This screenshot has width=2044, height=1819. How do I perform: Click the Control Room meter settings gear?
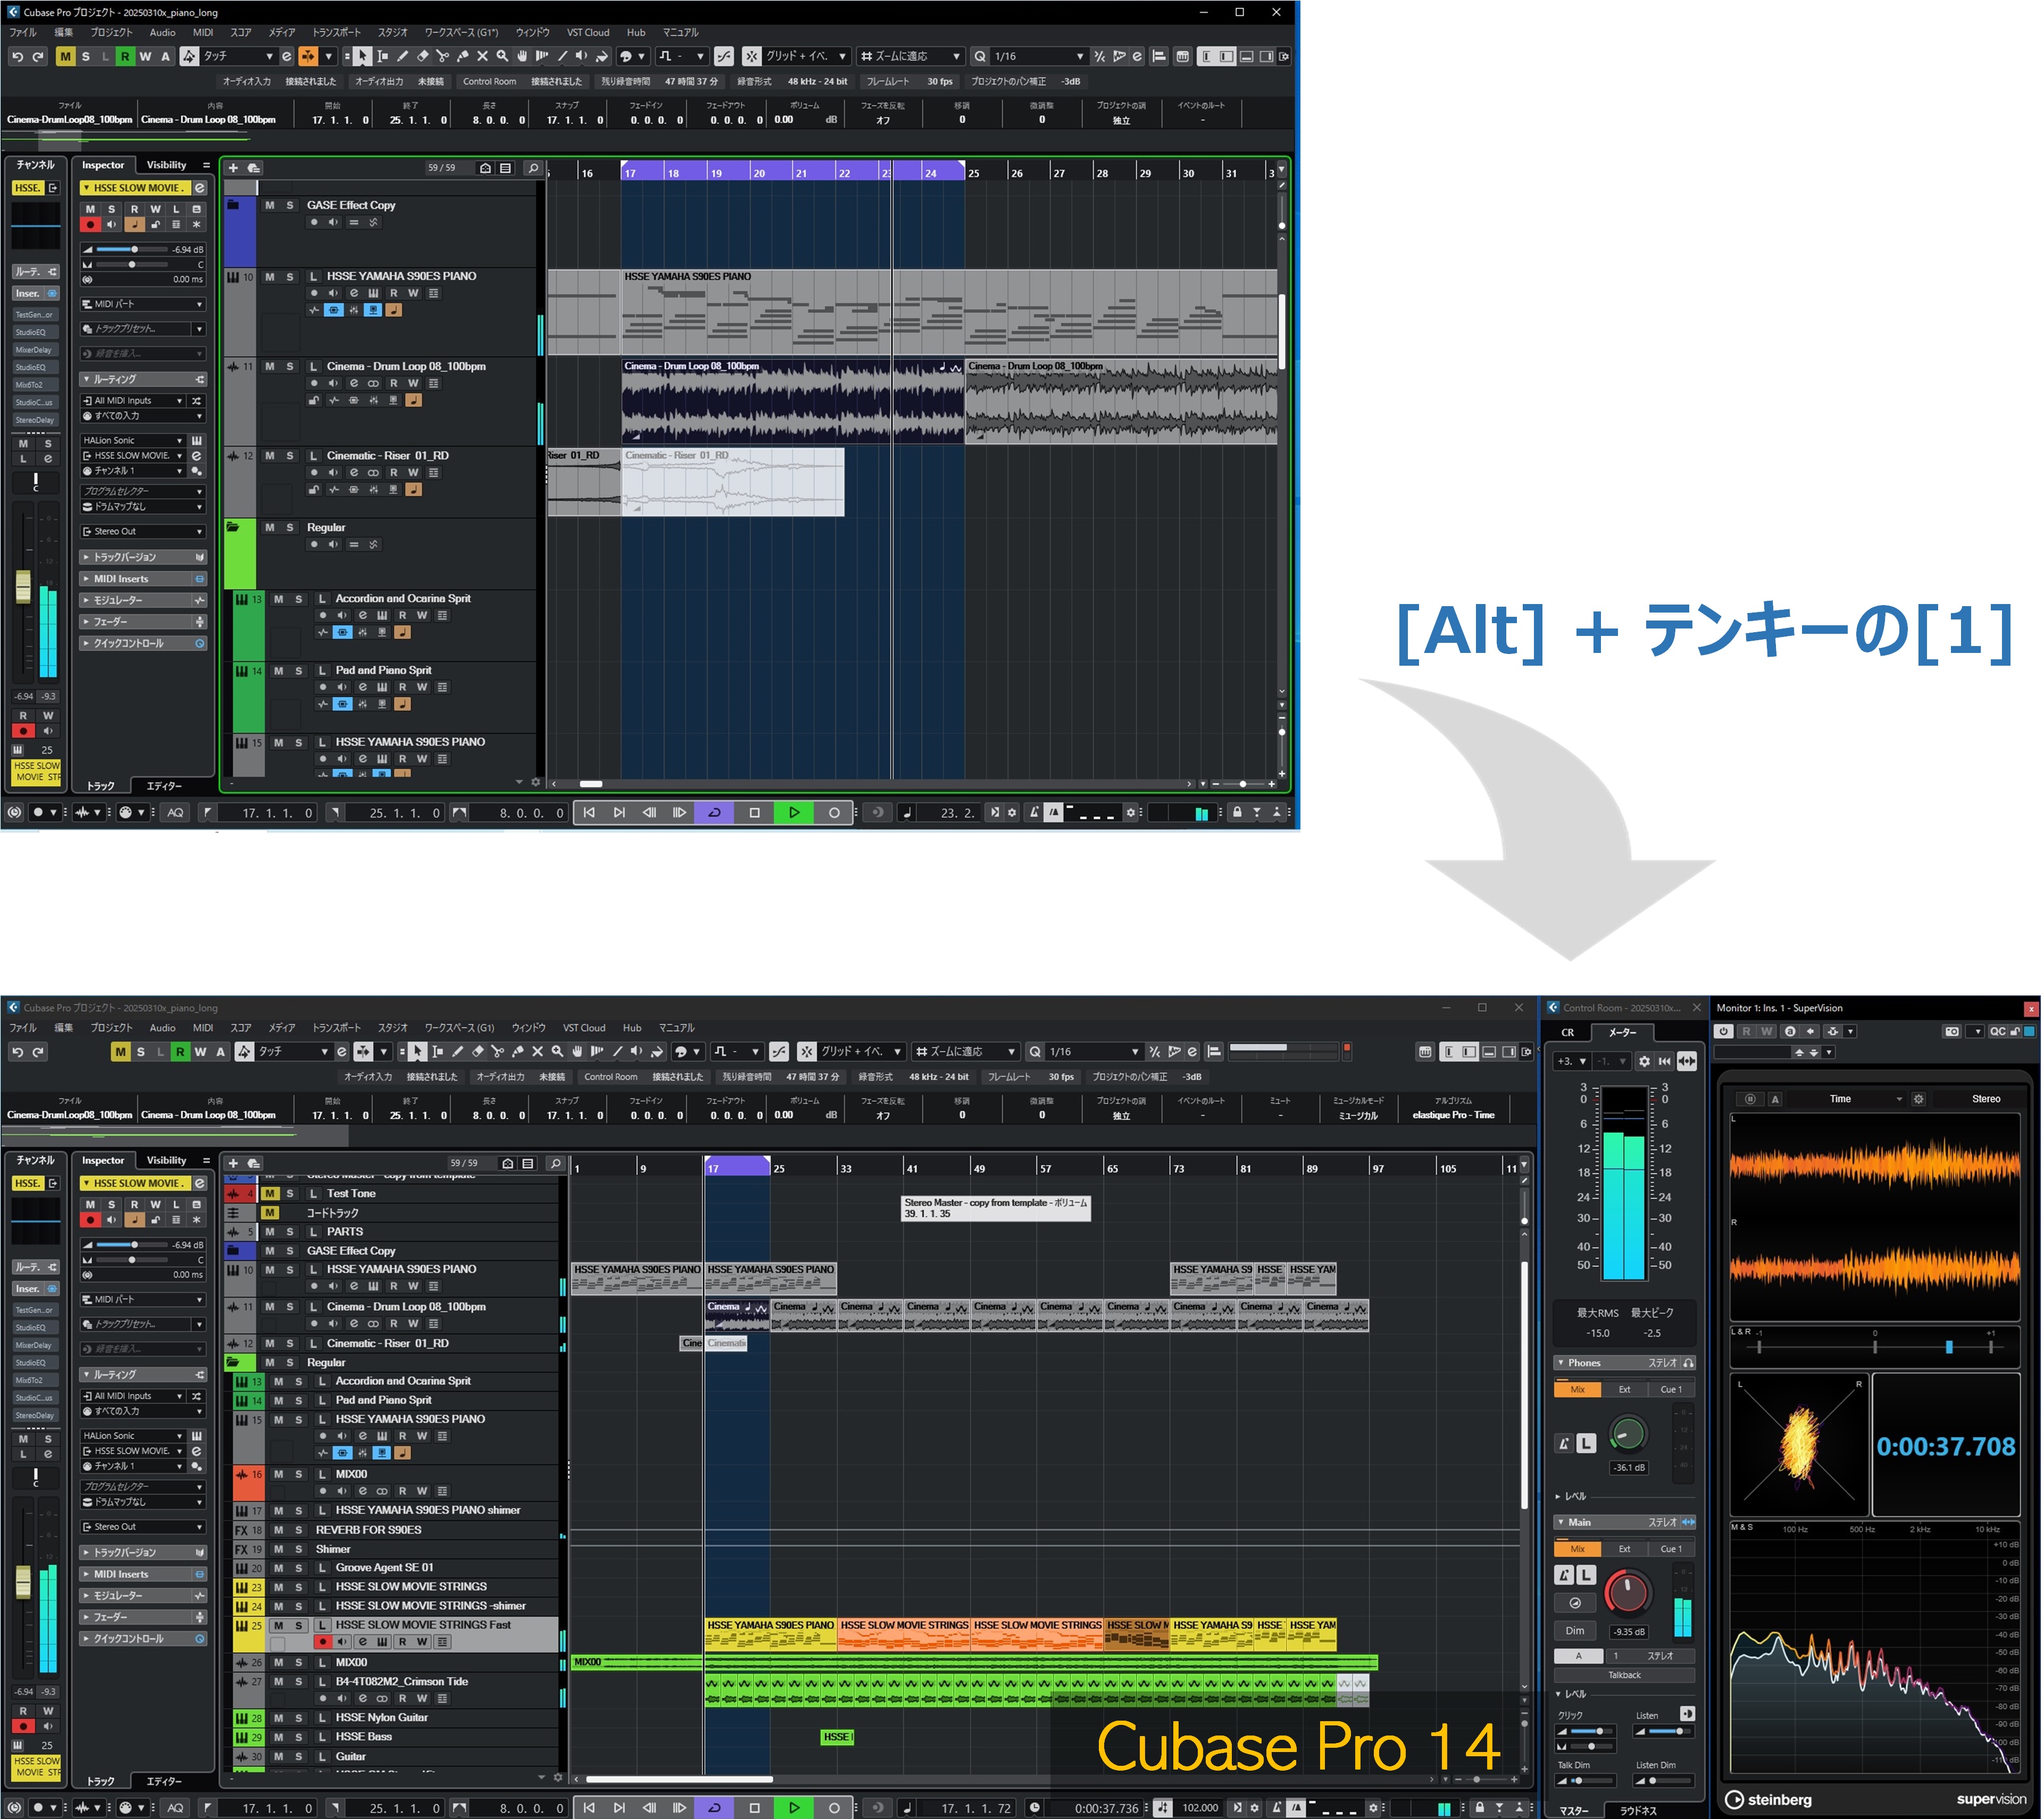(1645, 1062)
